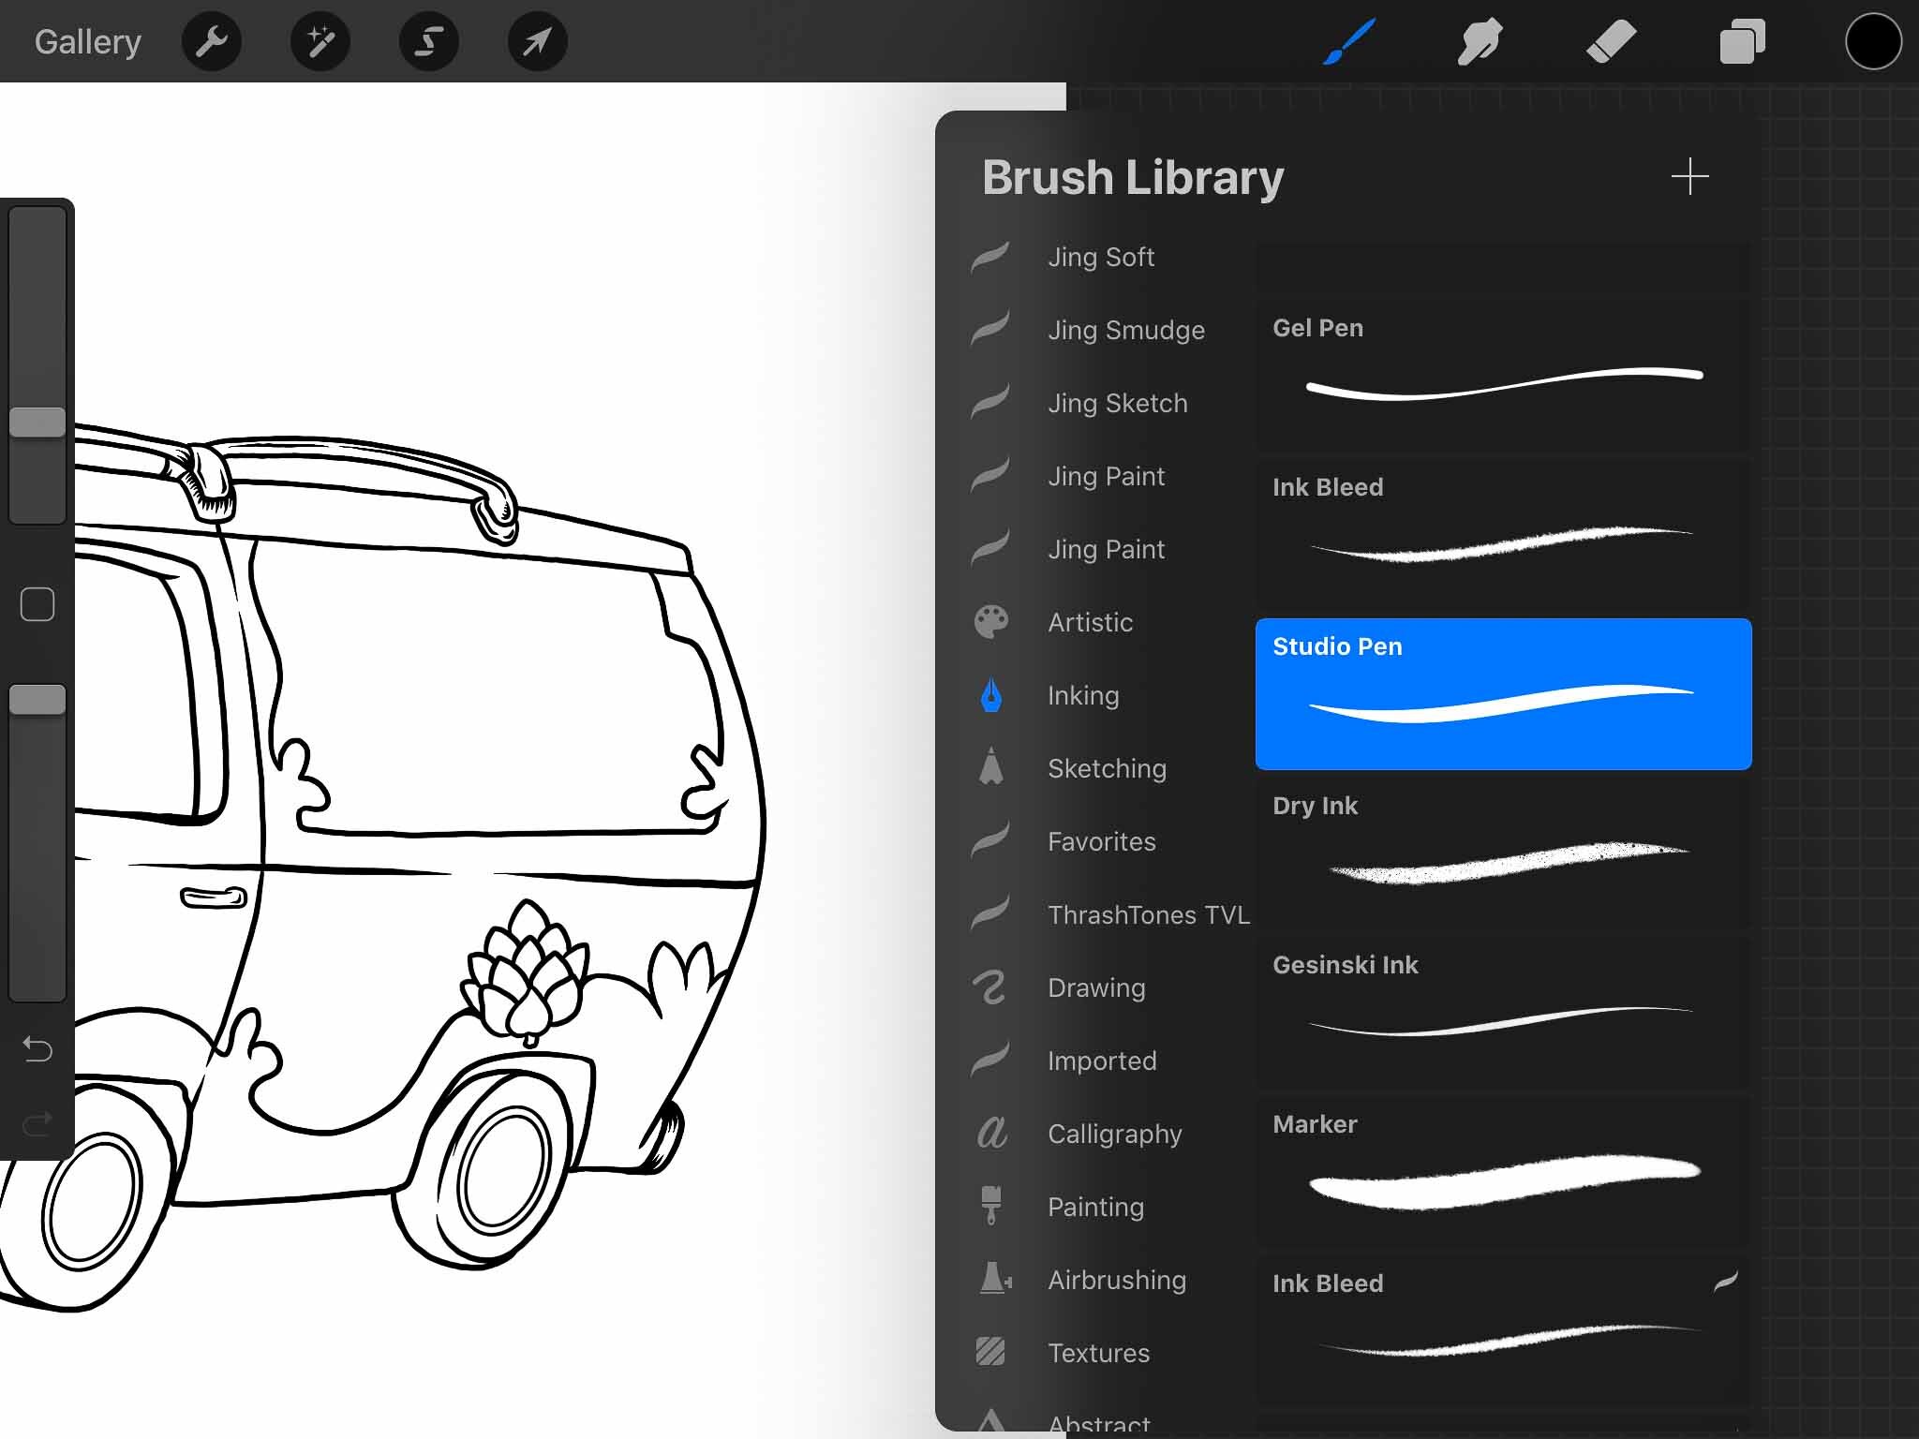This screenshot has width=1919, height=1439.
Task: Click the Imported brush stroke icon
Action: click(990, 1059)
